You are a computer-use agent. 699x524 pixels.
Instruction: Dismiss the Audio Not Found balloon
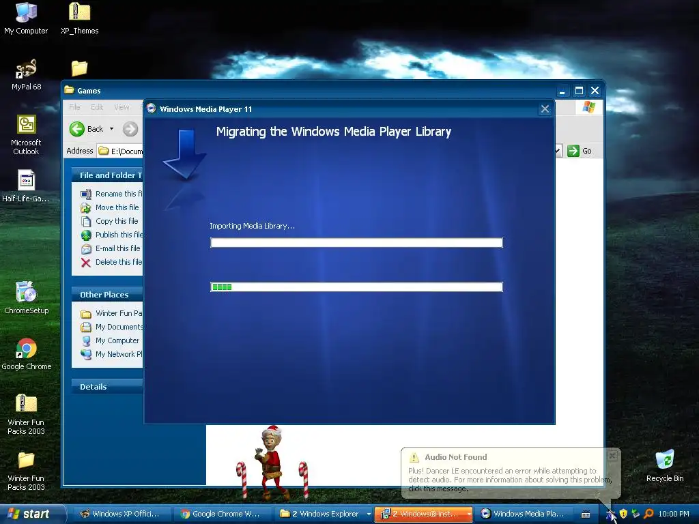(x=612, y=455)
